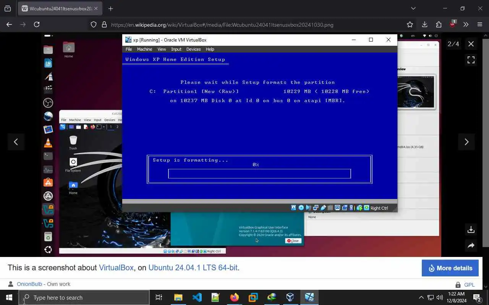Show hidden system tray icons chevron
Image resolution: width=489 pixels, height=305 pixels.
click(421, 297)
